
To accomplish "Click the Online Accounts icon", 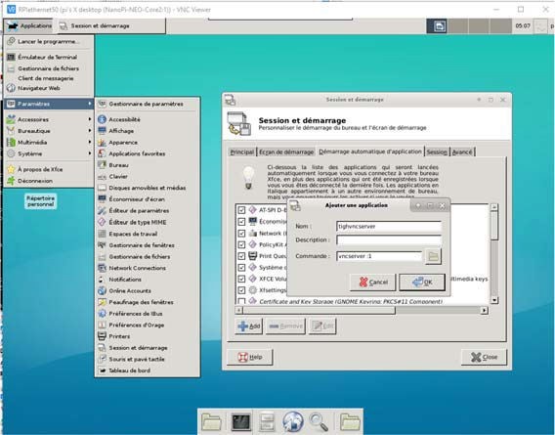I will [102, 290].
